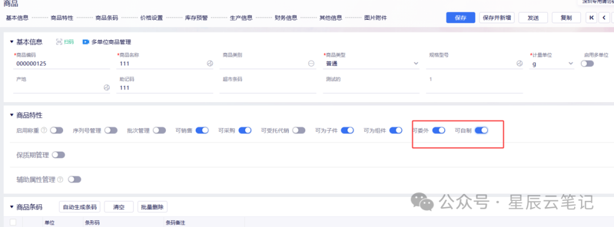
Task: Jump to 财务信息 tab
Action: [286, 18]
